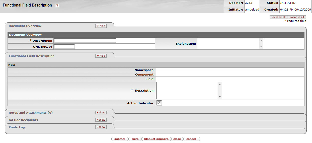Show the Route Log section

pyautogui.click(x=101, y=127)
